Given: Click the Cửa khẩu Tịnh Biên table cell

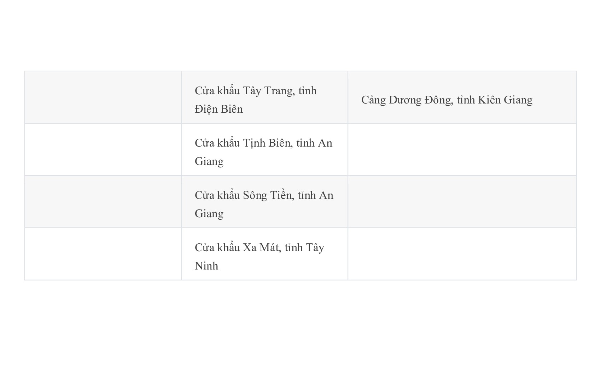Looking at the screenshot, I should [264, 150].
